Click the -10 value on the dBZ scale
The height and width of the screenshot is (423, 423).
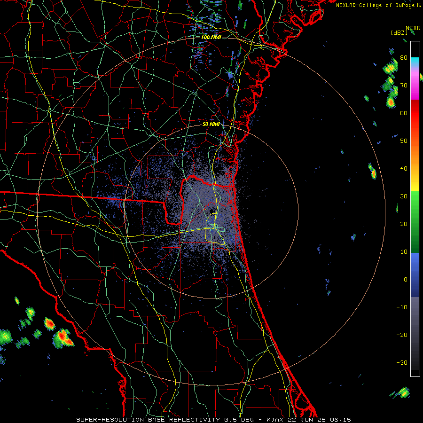402,307
